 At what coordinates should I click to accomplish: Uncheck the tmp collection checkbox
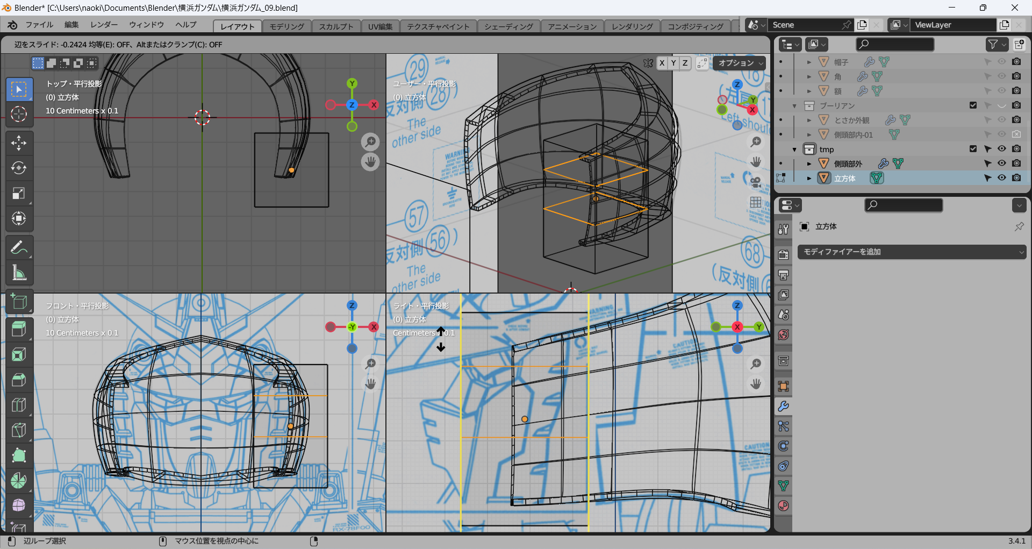click(x=973, y=149)
